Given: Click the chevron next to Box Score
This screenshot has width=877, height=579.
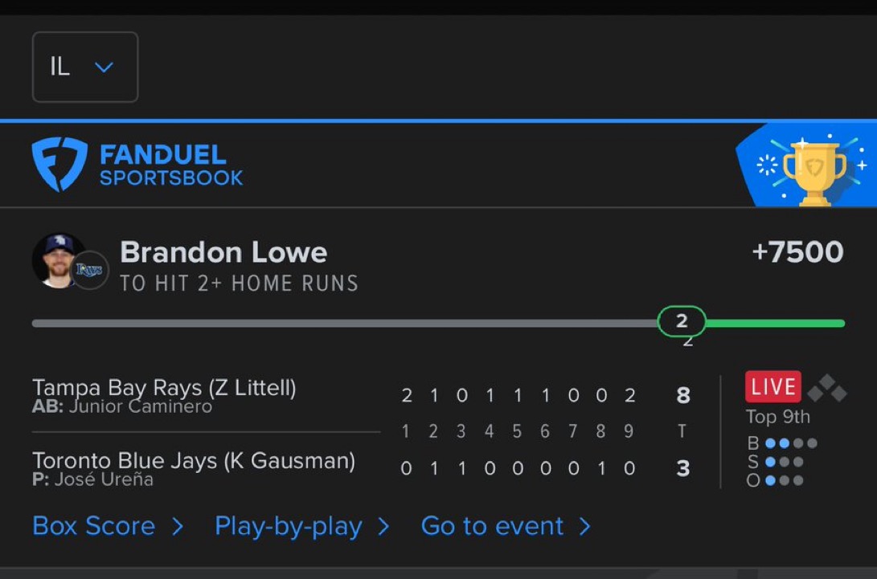Looking at the screenshot, I should tap(178, 527).
